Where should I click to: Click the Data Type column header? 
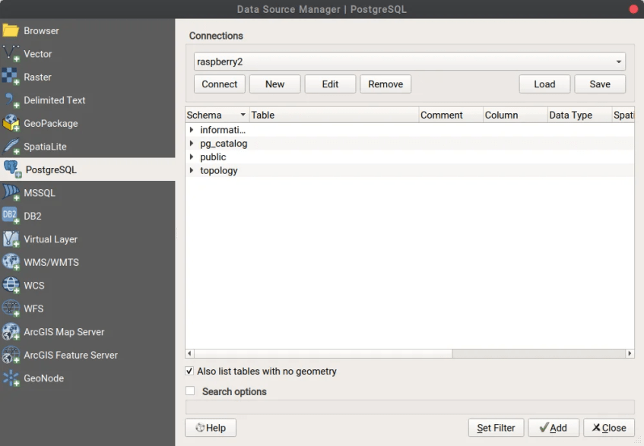pos(580,115)
